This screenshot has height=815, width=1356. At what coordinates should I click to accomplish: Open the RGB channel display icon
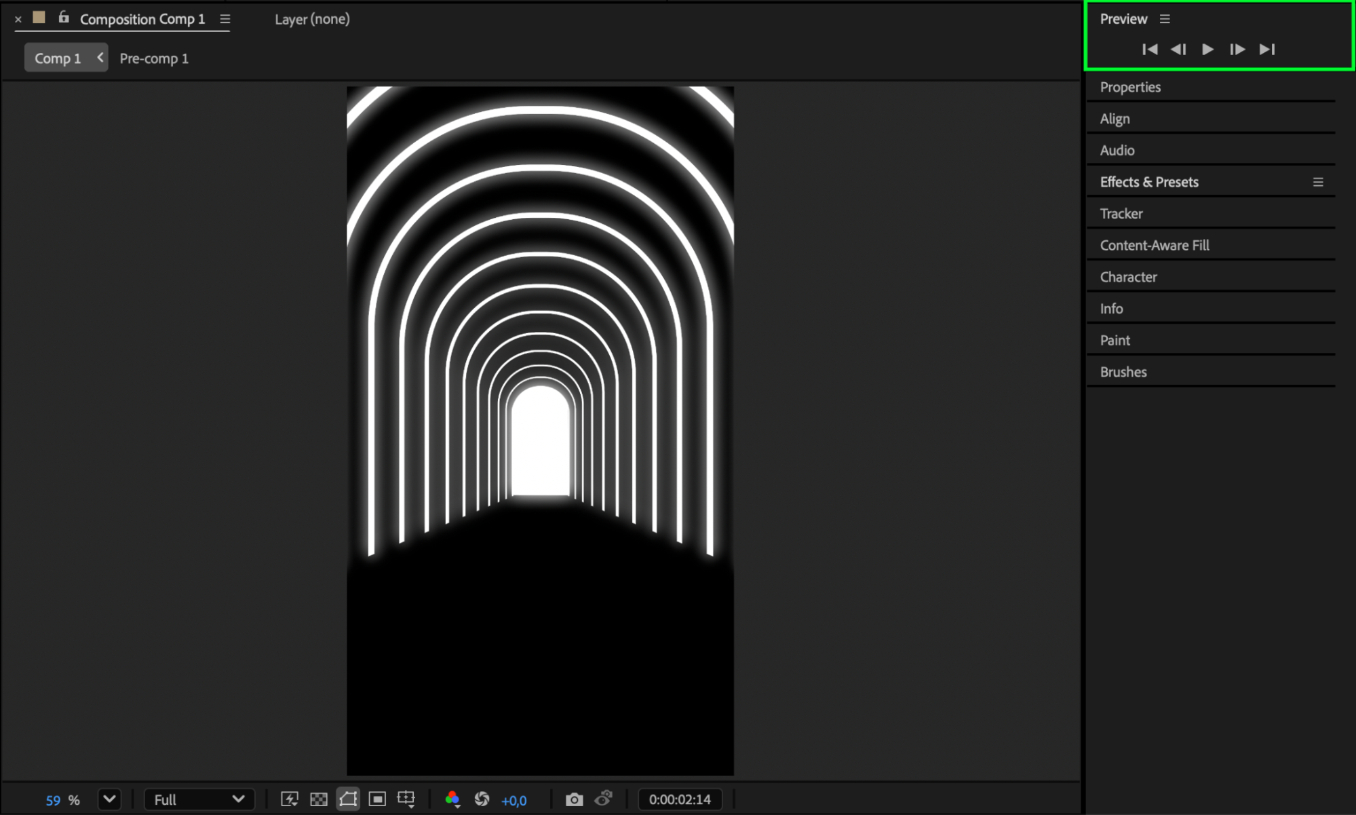pos(452,799)
